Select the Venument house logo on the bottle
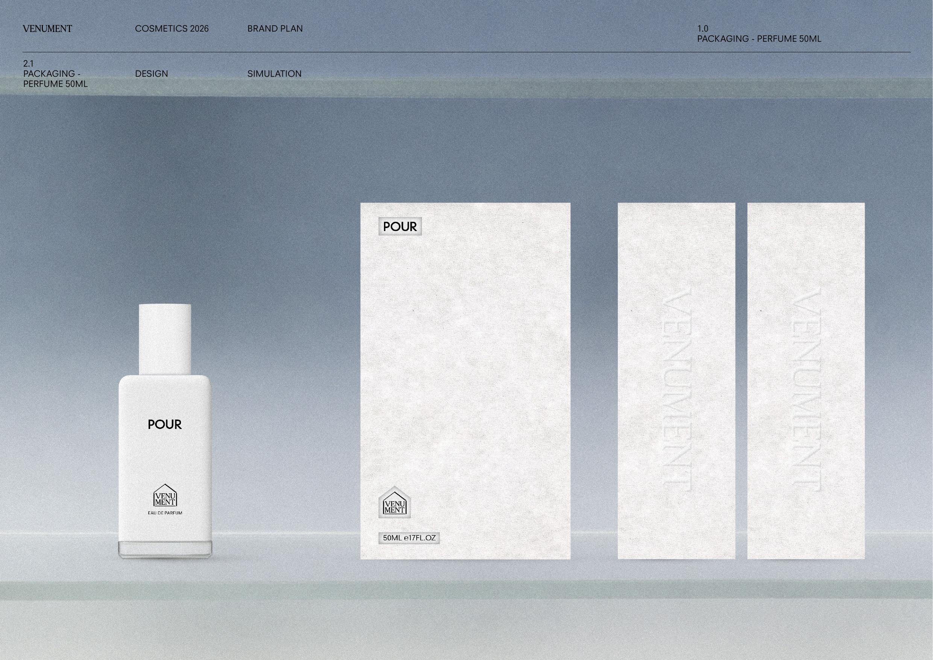933x660 pixels. (165, 495)
